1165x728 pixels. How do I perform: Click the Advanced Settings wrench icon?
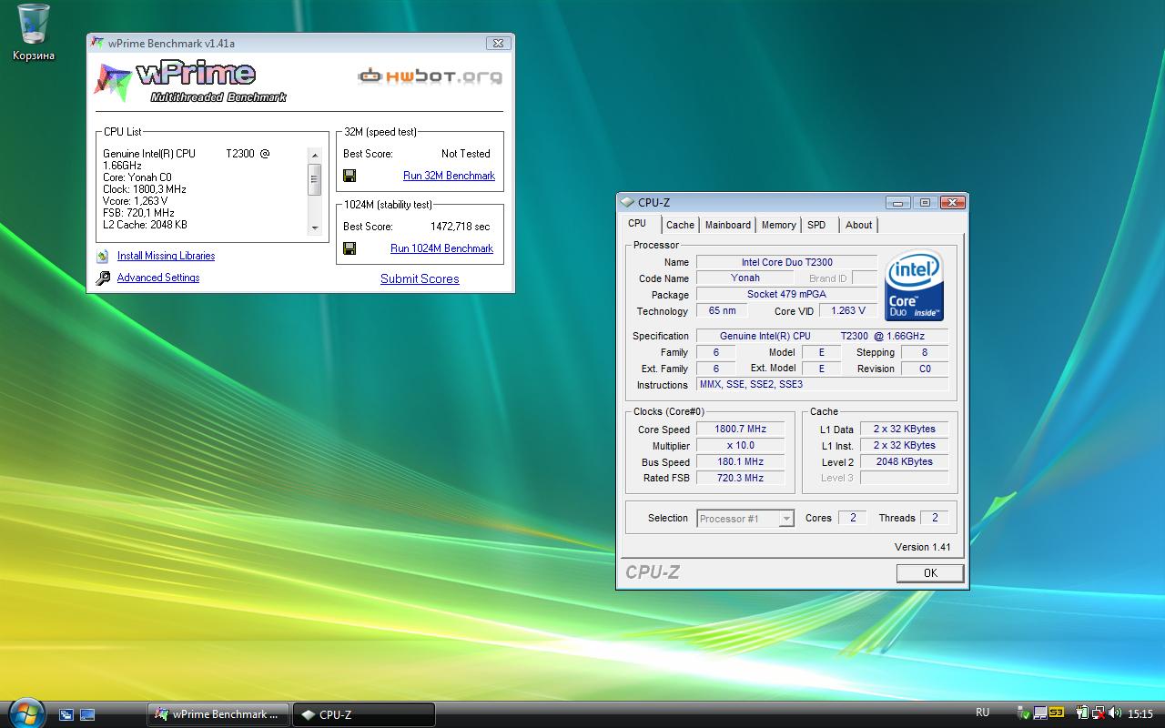tap(103, 278)
